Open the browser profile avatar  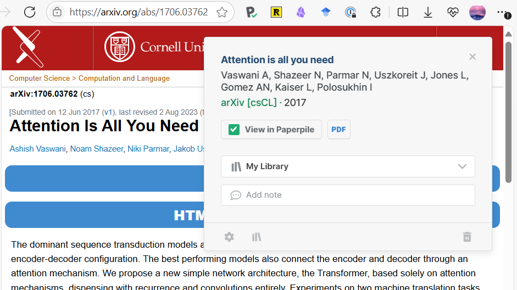coord(477,13)
